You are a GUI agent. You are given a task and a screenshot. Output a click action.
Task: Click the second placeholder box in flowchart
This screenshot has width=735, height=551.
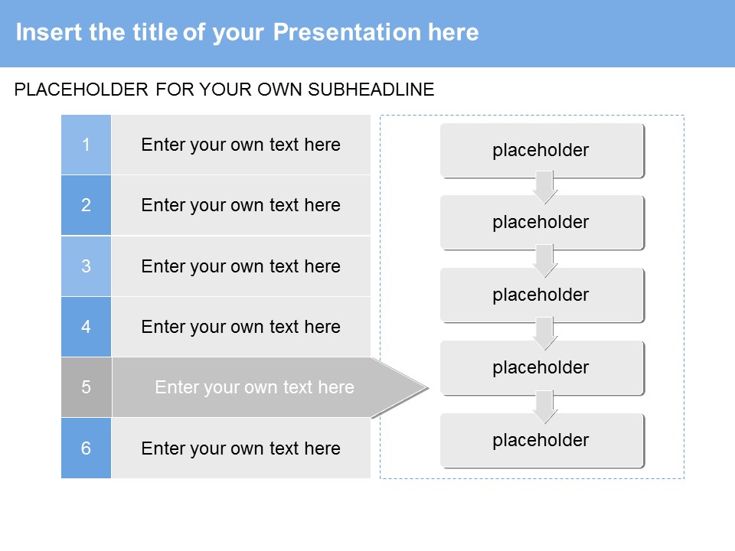(541, 222)
